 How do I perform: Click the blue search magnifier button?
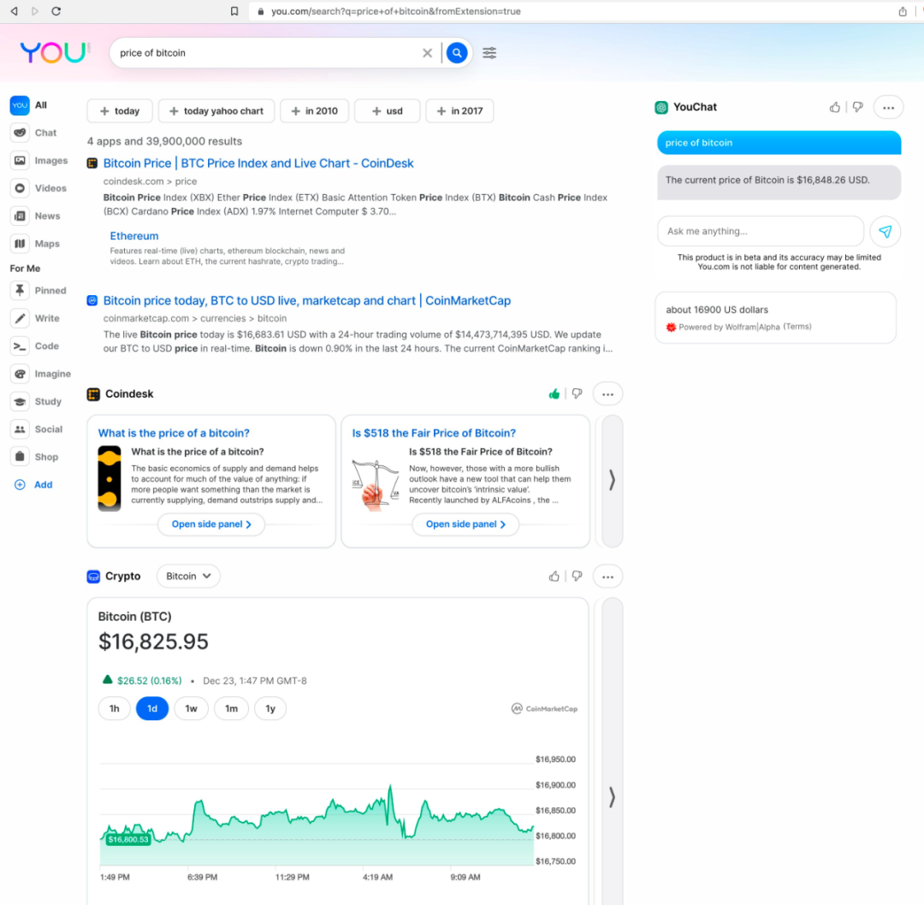pos(457,53)
